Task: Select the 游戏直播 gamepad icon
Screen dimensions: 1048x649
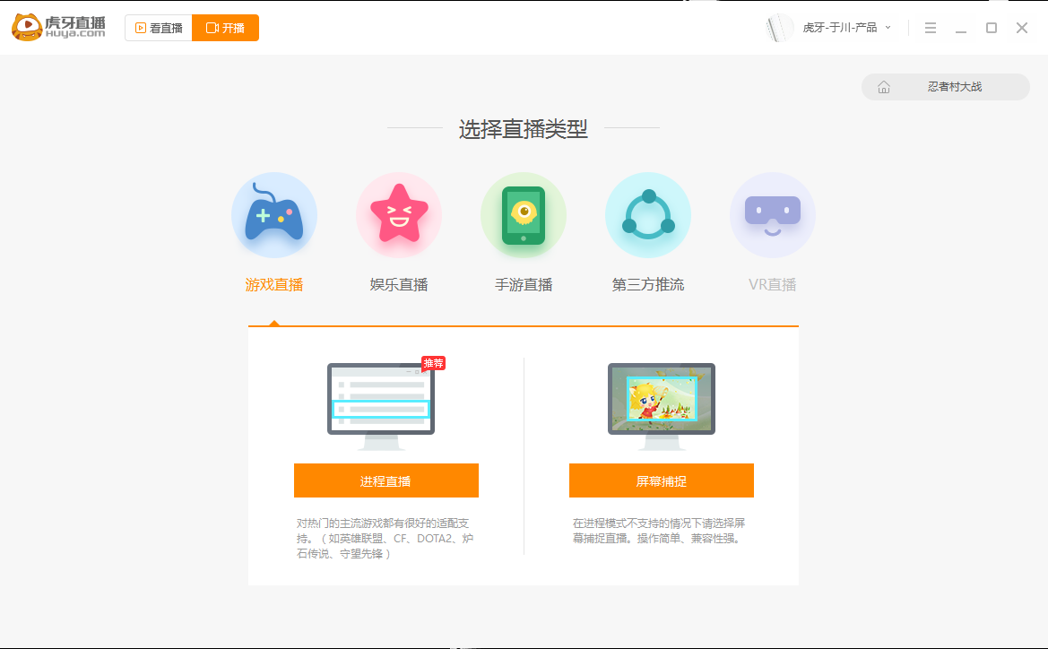Action: [274, 215]
